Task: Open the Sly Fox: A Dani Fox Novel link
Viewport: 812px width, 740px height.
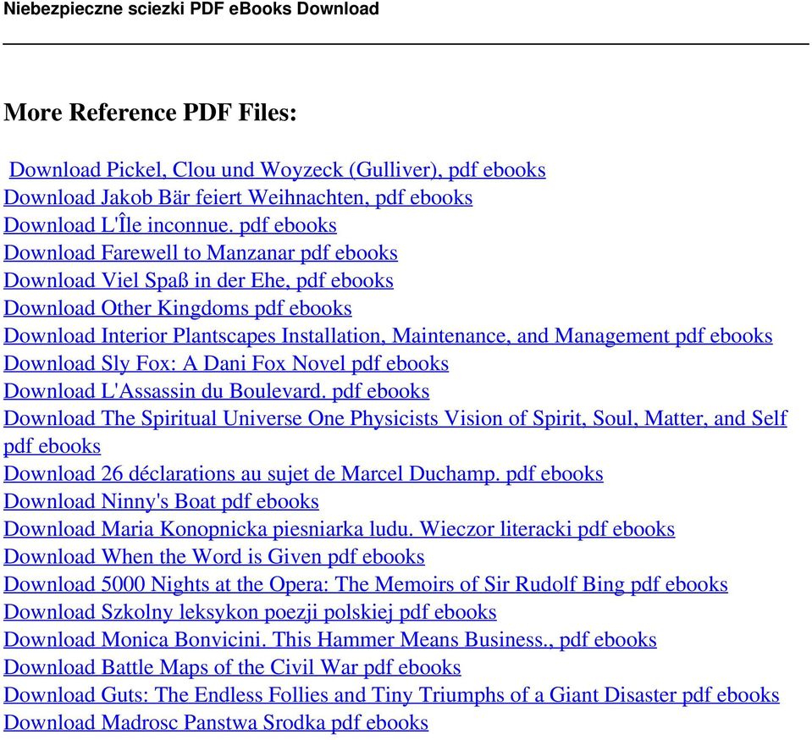Action: click(x=226, y=363)
